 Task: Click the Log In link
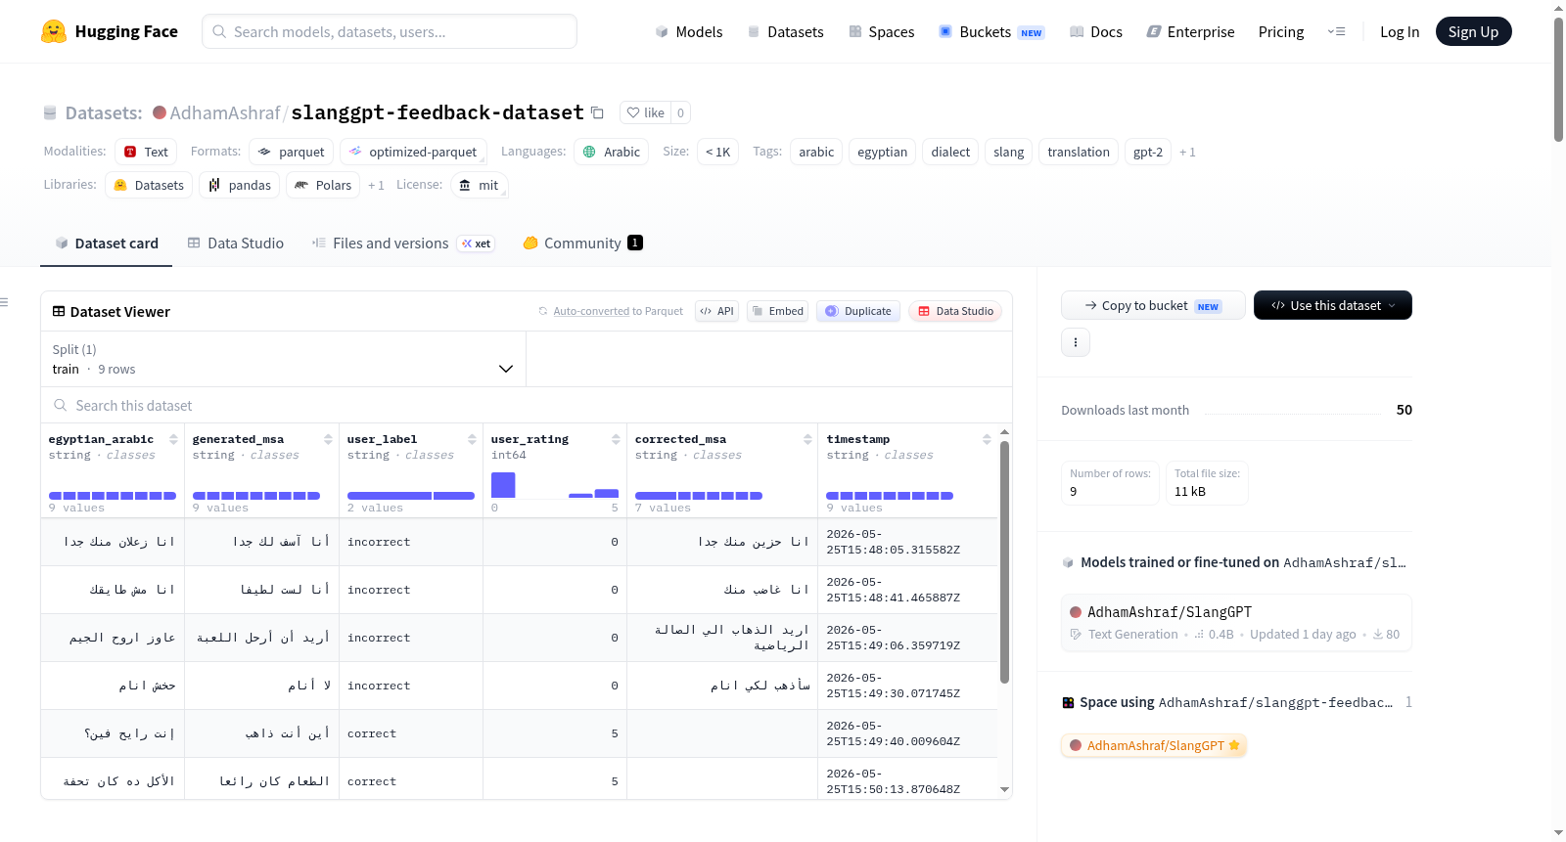point(1400,31)
